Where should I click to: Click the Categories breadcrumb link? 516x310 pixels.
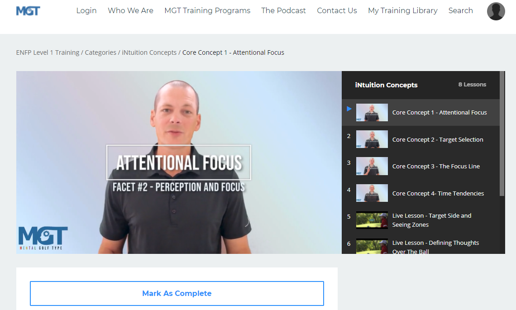(x=100, y=52)
